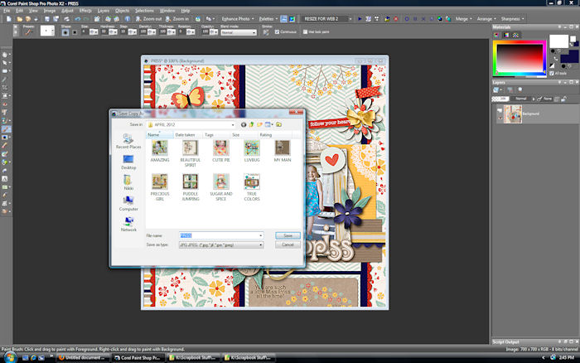Screen dimensions: 580x363
Task: Click the go back icon in save dialog
Action: (244, 124)
